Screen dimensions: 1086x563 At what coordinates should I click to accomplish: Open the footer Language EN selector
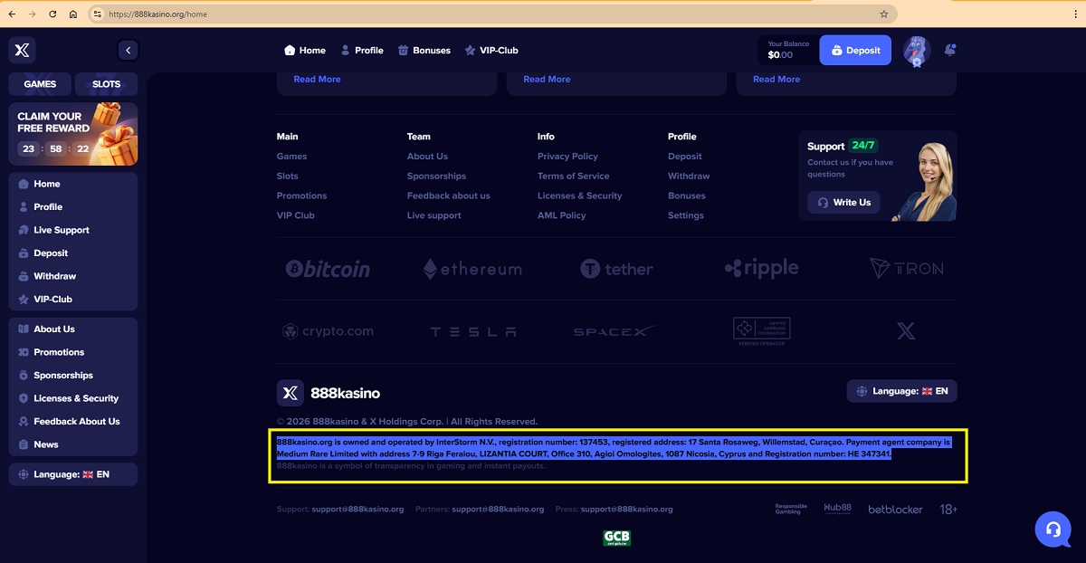click(x=901, y=391)
